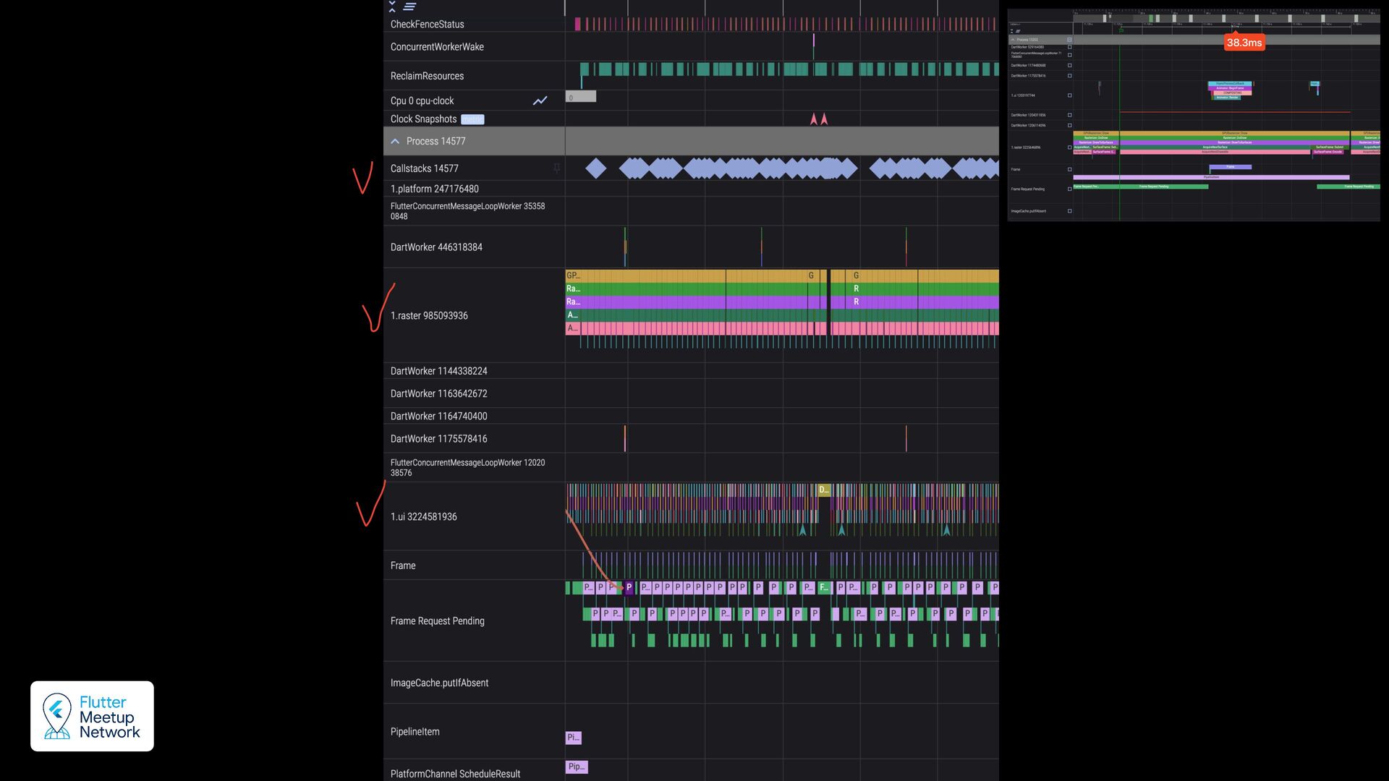The image size is (1389, 781).
Task: Click the collapse/expand all tracks icon
Action: [x=392, y=7]
